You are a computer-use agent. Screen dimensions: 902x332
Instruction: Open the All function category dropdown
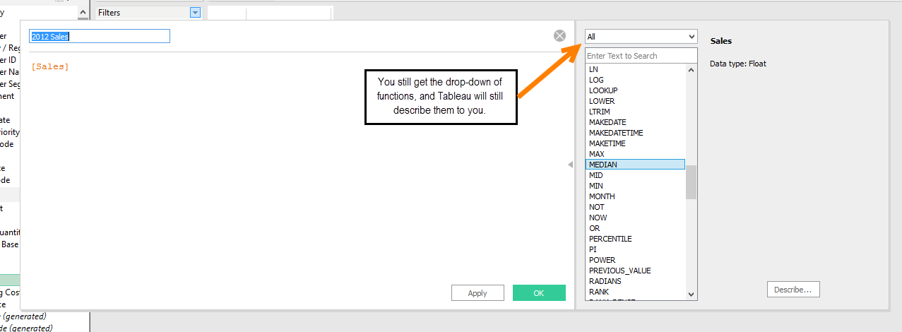[x=641, y=36]
